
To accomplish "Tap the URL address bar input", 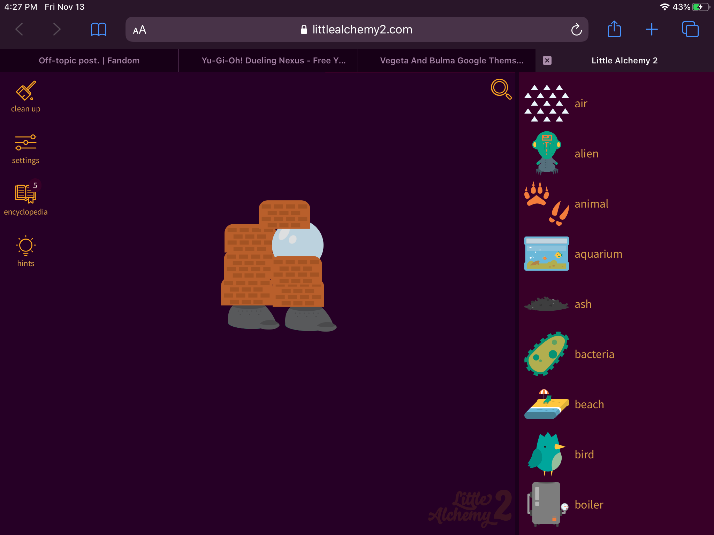I will (x=356, y=29).
